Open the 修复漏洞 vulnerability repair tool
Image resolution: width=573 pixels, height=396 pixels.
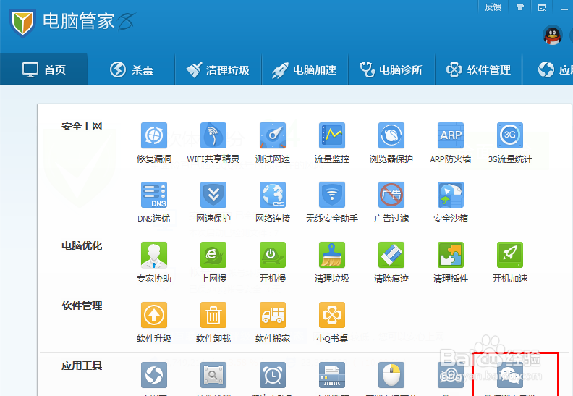click(154, 143)
